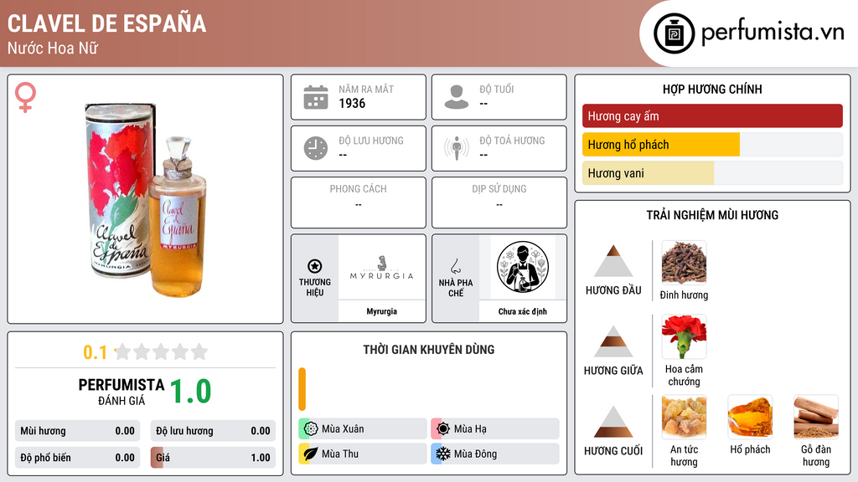Viewport: 858px width, 482px height.
Task: Click the Mùa Hạ season label
Action: [x=470, y=429]
